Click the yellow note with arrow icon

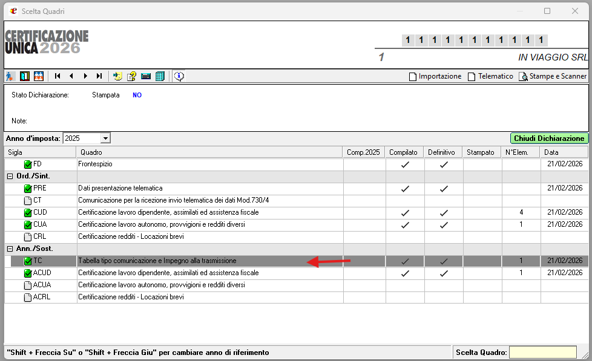pyautogui.click(x=117, y=76)
